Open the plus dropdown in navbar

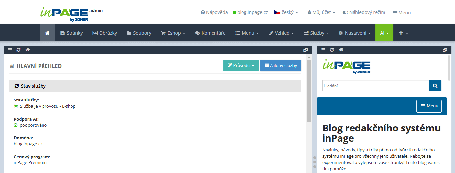click(x=404, y=33)
